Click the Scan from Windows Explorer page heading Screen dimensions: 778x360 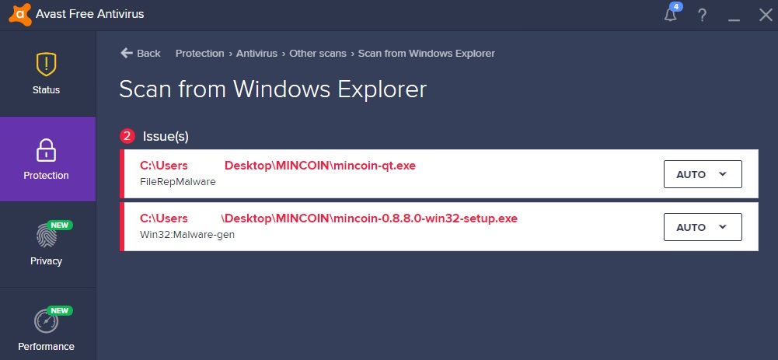tap(273, 89)
